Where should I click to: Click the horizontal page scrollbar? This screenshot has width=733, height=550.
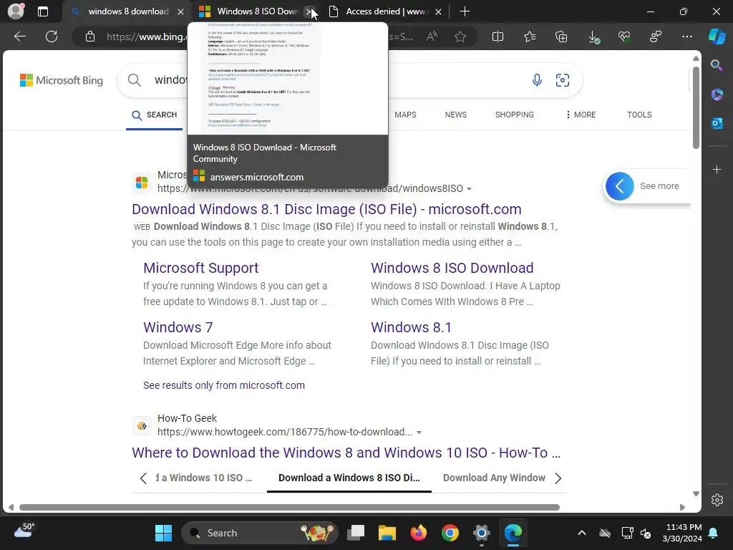pyautogui.click(x=289, y=508)
